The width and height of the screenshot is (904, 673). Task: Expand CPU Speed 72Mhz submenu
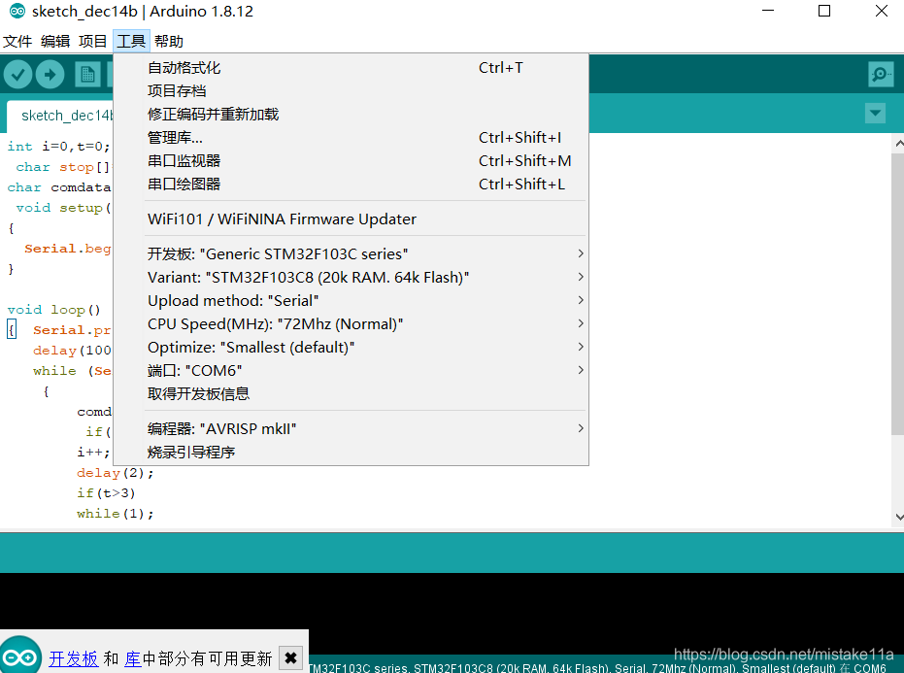[352, 324]
